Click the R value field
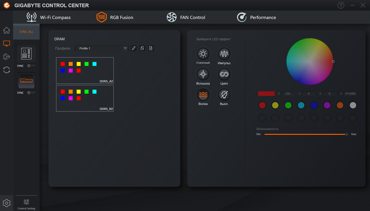 click(x=288, y=94)
